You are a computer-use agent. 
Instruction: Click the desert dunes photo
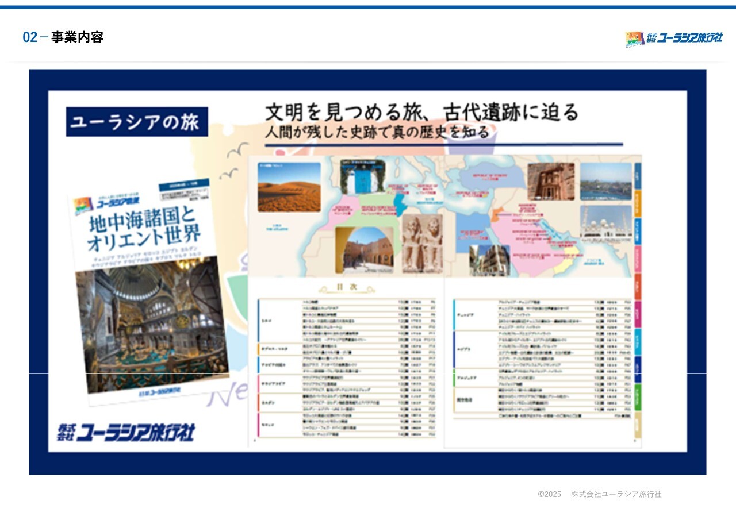(289, 187)
